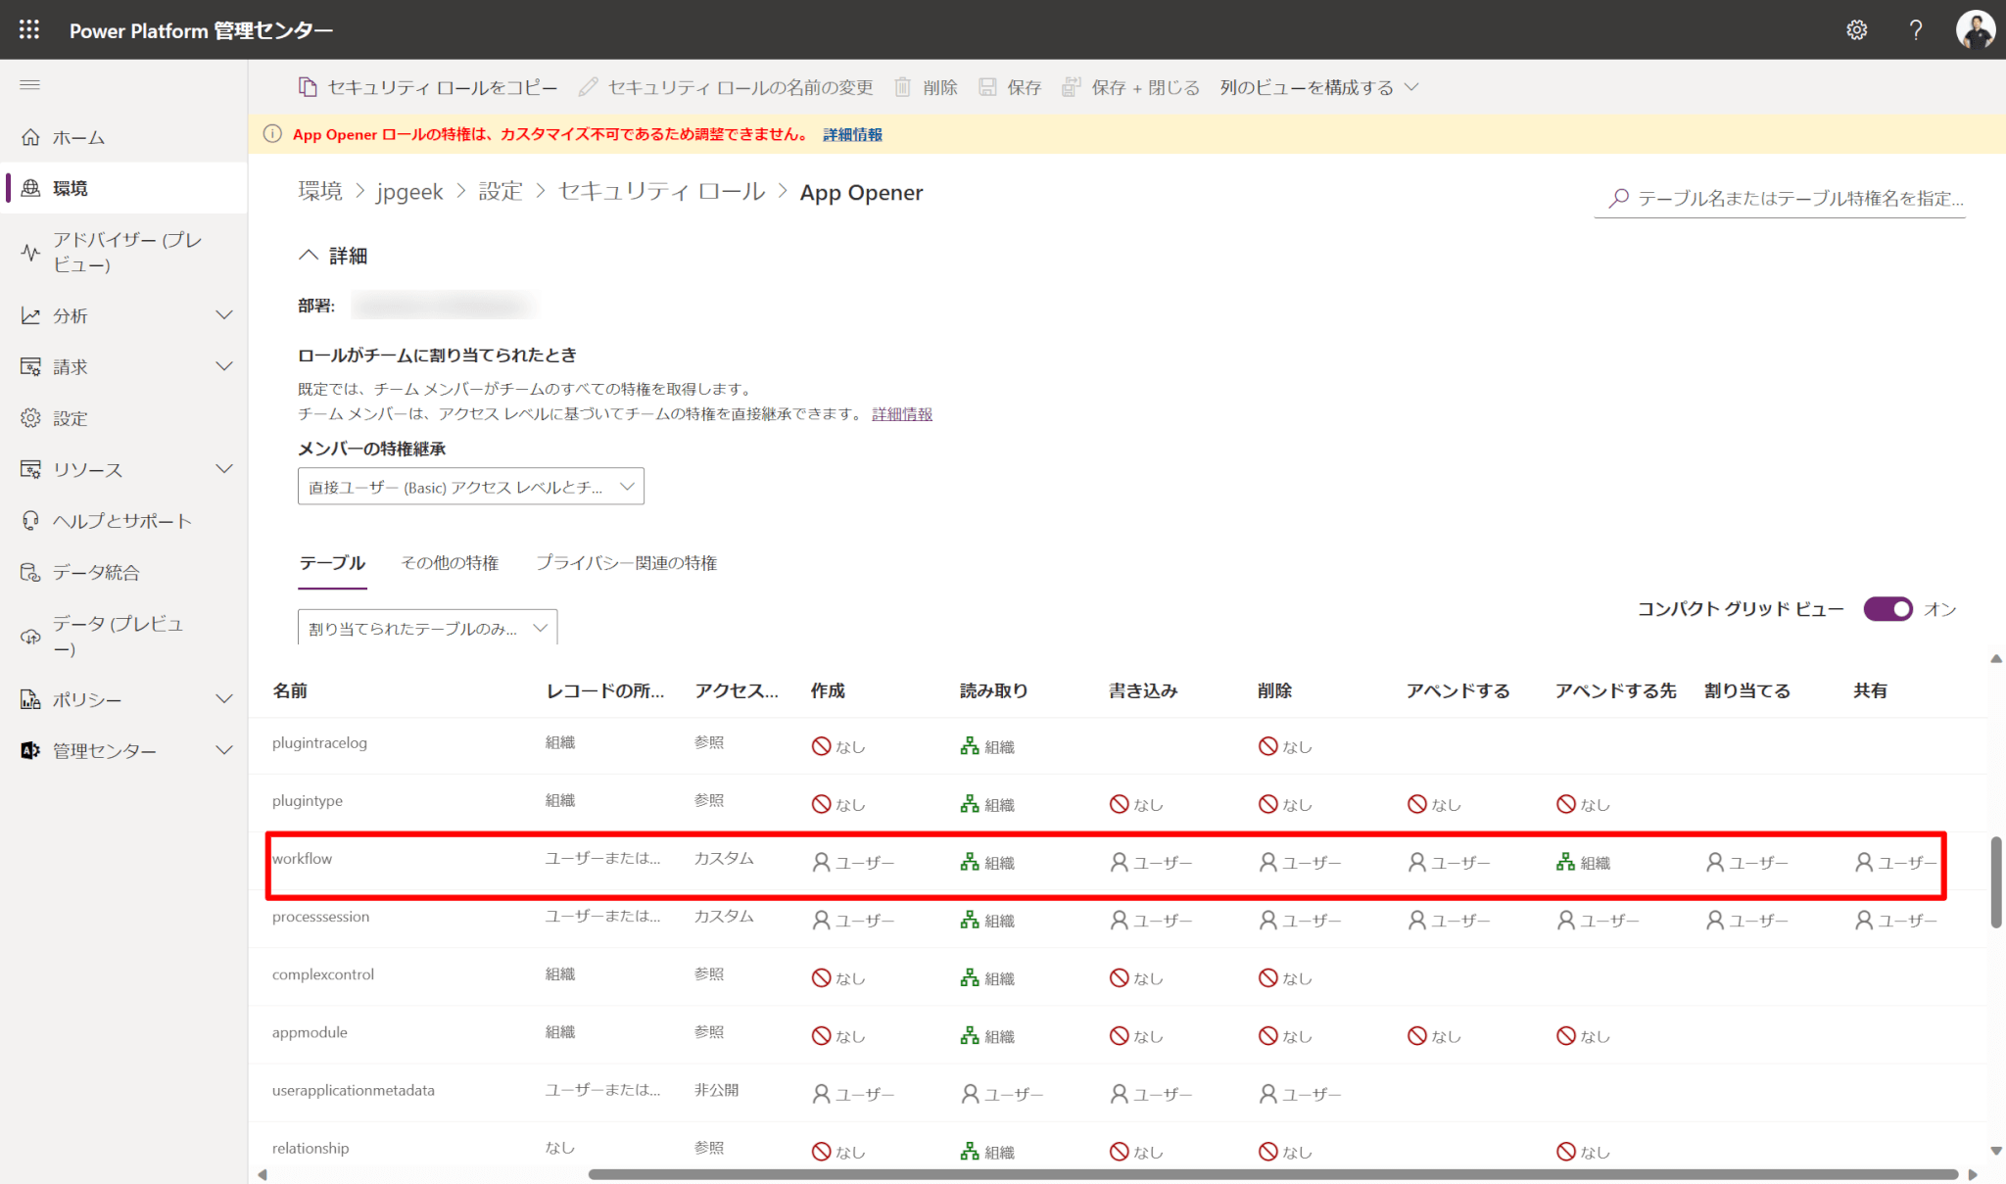This screenshot has width=2006, height=1184.
Task: Select the プライバシー関連の特権 tab
Action: point(626,562)
